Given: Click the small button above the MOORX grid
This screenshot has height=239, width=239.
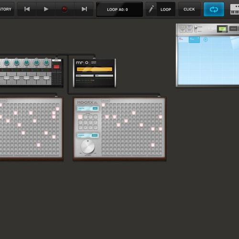Looking at the screenshot, I should [106, 101].
